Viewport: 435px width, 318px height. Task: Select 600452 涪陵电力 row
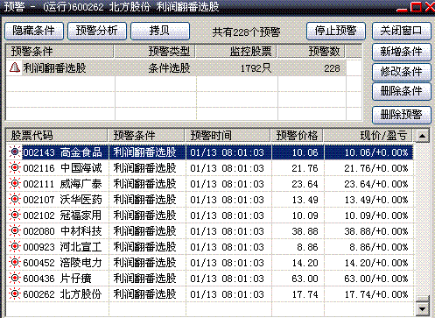click(x=210, y=263)
